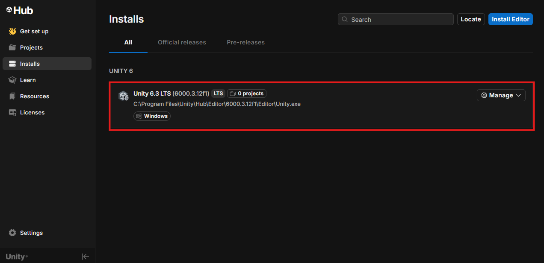Click the LTS badge on Unity 6.3
This screenshot has width=544, height=263.
point(218,93)
